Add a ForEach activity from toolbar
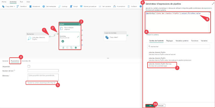 pos(132,6)
